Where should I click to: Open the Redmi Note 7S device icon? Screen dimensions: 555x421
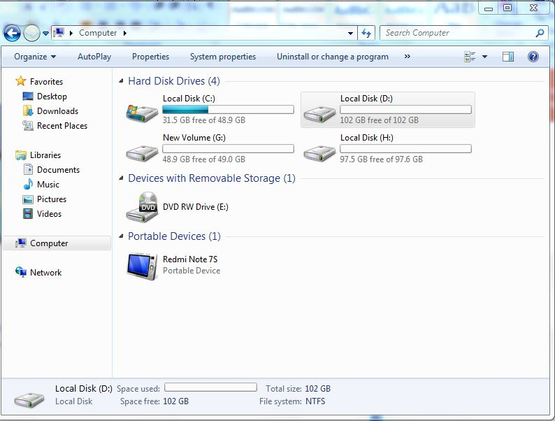coord(142,266)
